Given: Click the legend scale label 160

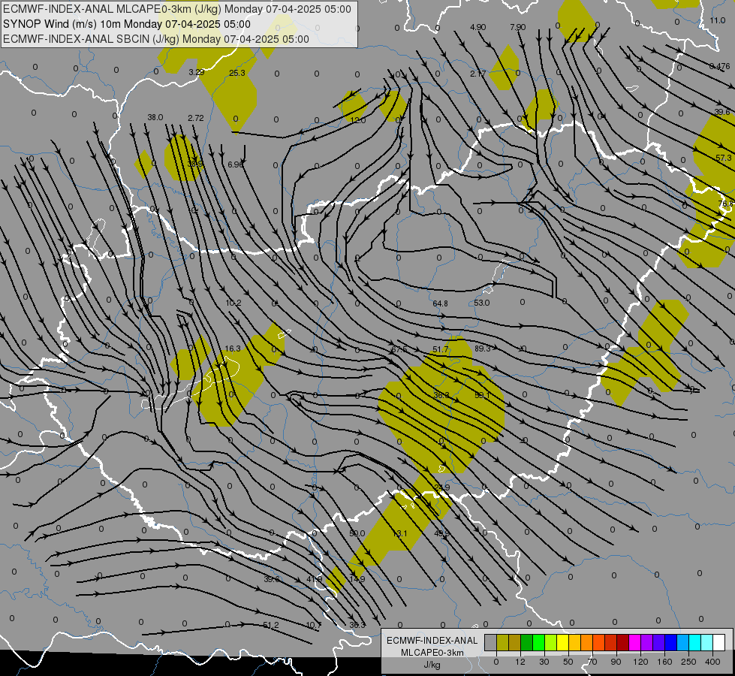Looking at the screenshot, I should point(664,662).
